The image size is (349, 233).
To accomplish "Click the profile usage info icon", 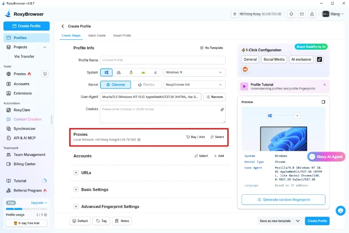I will [x=45, y=215].
